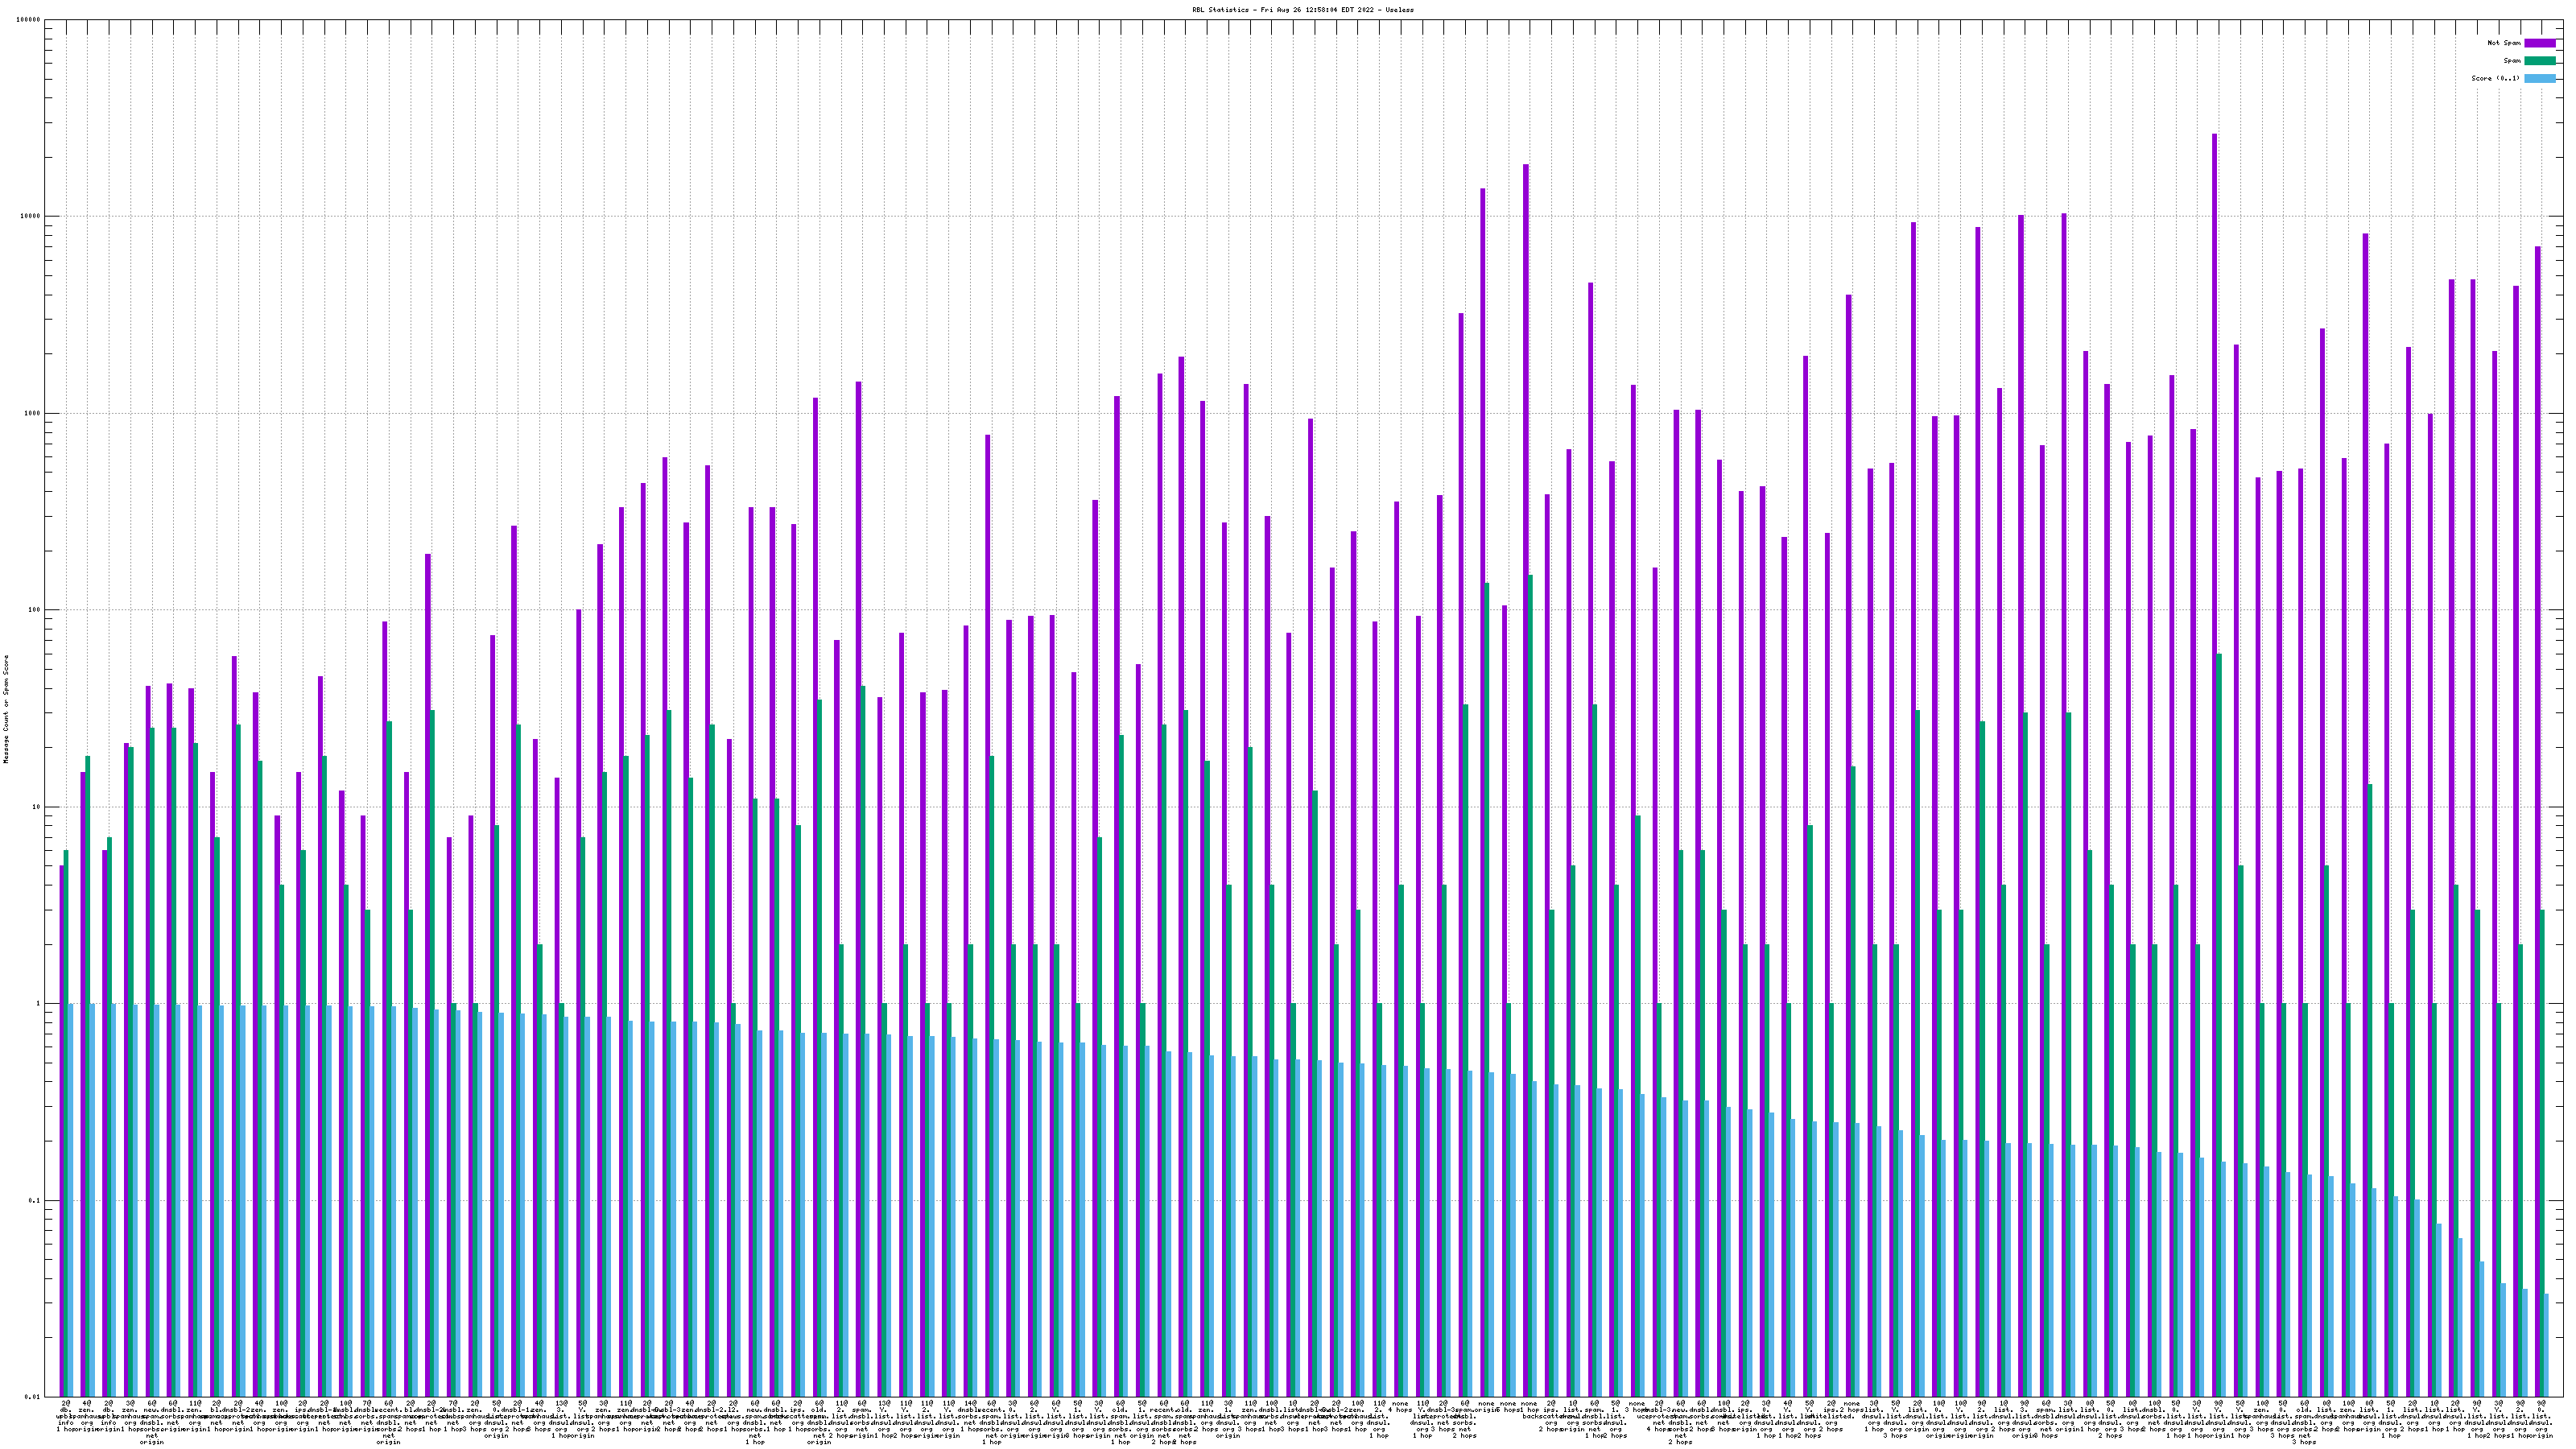The width and height of the screenshot is (2576, 1449).
Task: Click the 100000 y-axis tick label
Action: (x=30, y=20)
